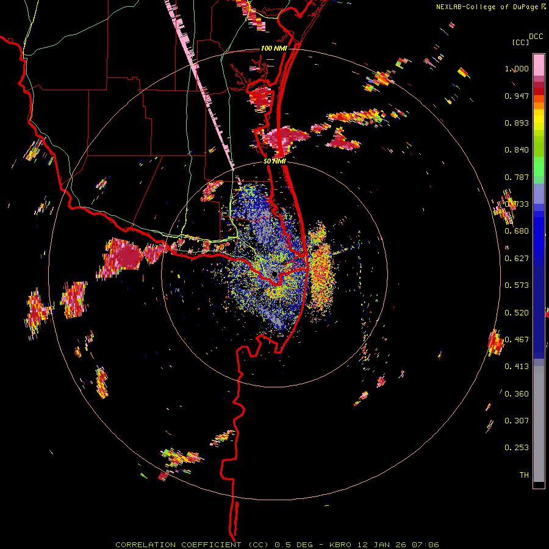Click the 0.307 legend value
Image resolution: width=549 pixels, height=549 pixels.
click(x=517, y=421)
